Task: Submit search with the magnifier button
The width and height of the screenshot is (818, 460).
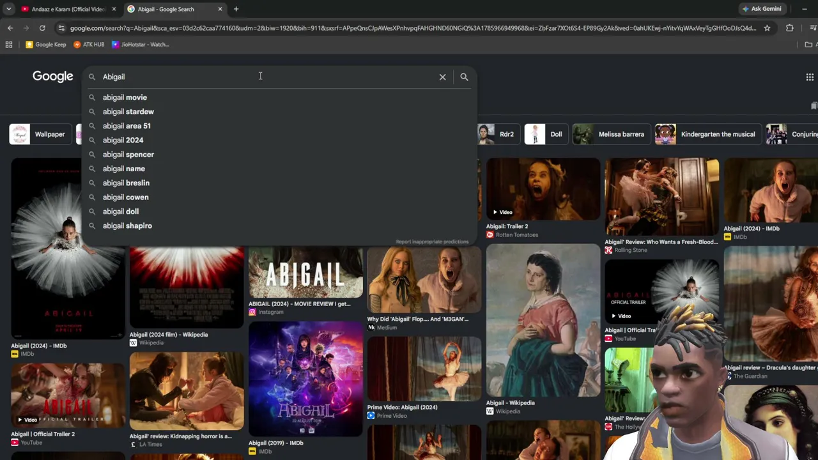Action: (464, 77)
